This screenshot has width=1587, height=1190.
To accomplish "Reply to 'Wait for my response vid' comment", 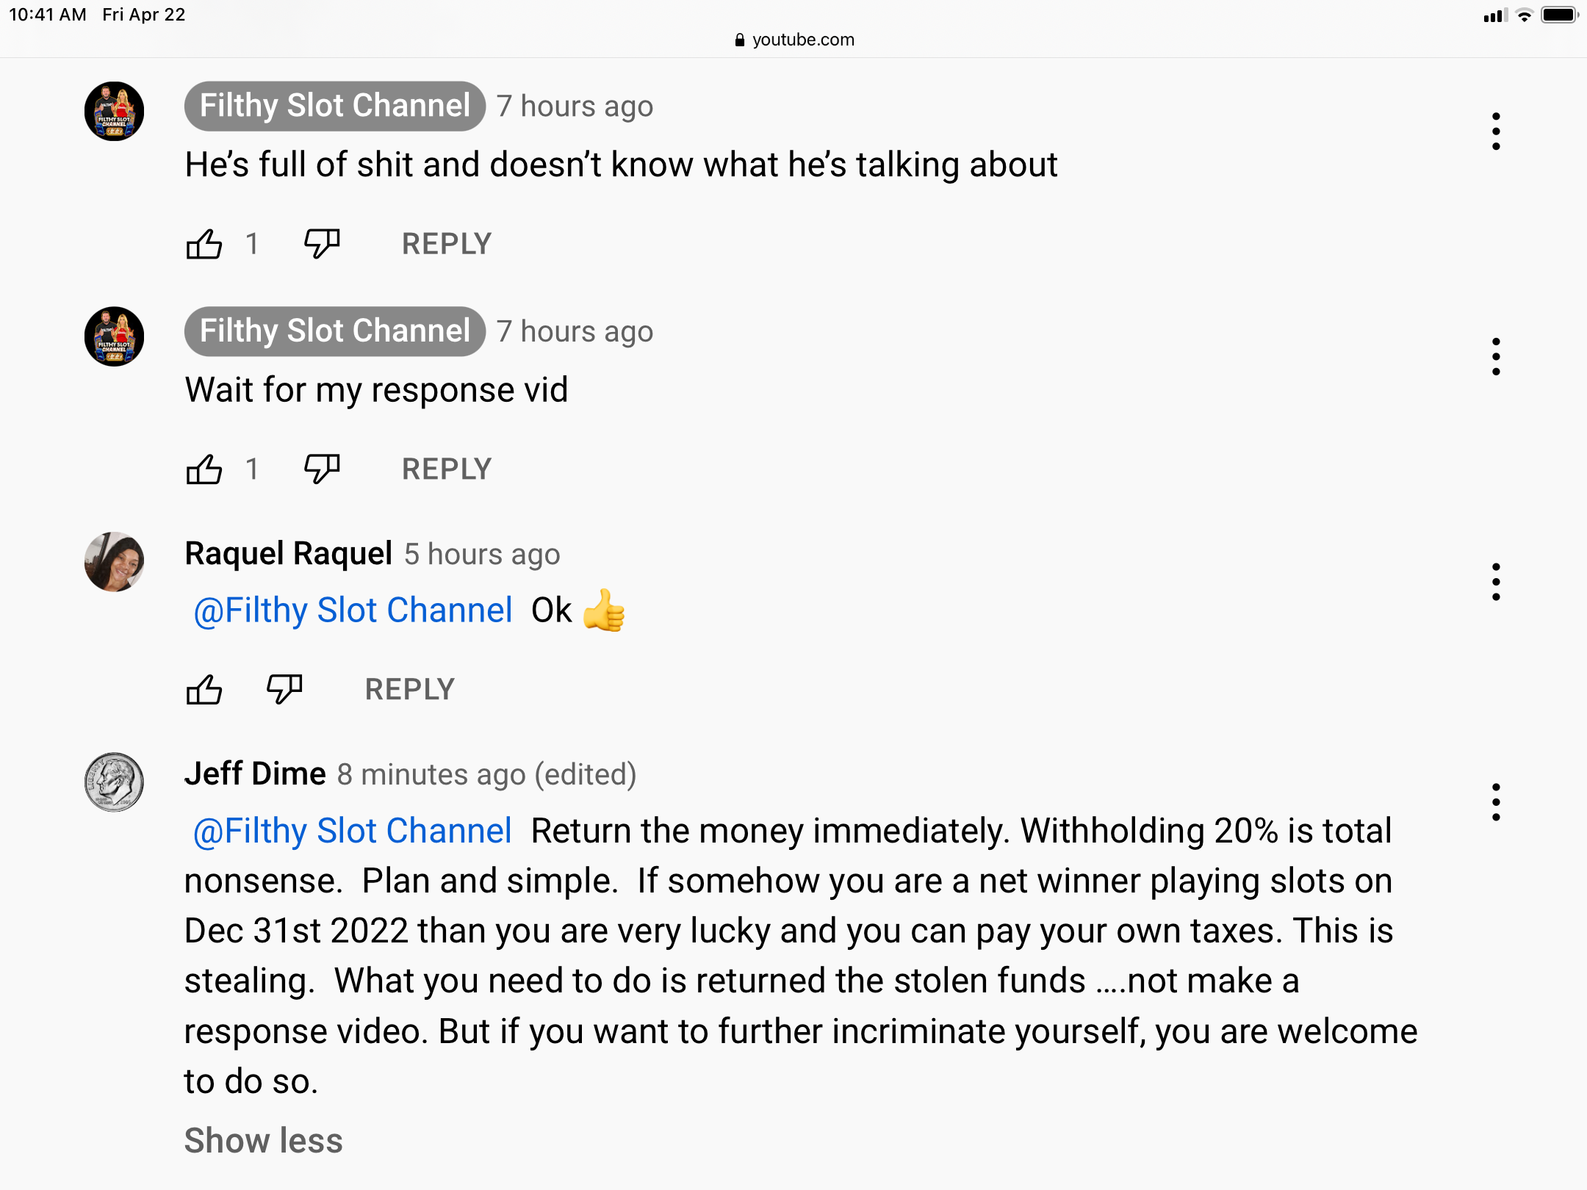I will point(447,469).
